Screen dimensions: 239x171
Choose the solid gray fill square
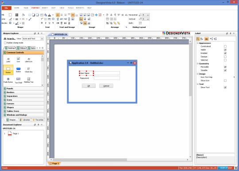tap(17, 15)
